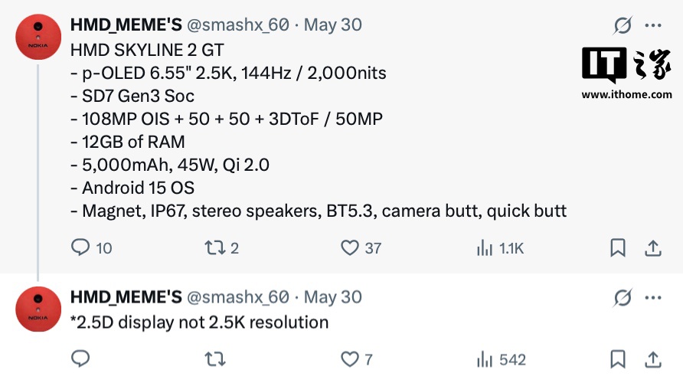Viewport: 683px width, 383px height.
Task: Reply to the HMD SKYLINE 2 GT tweet
Action: pos(80,247)
